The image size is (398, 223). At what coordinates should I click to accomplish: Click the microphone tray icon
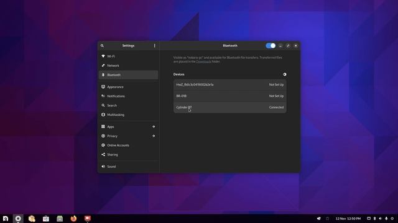(x=386, y=219)
